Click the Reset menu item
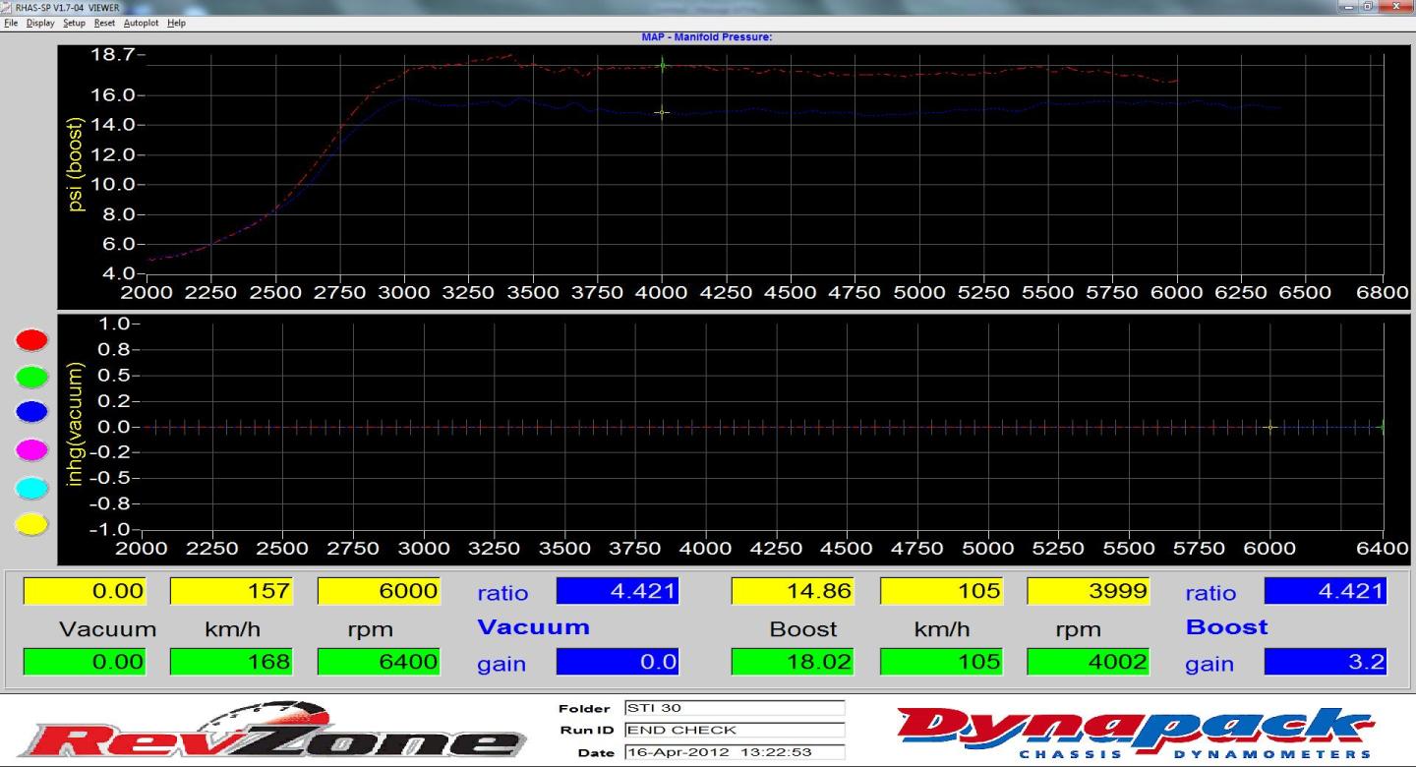1416x767 pixels. 104,23
